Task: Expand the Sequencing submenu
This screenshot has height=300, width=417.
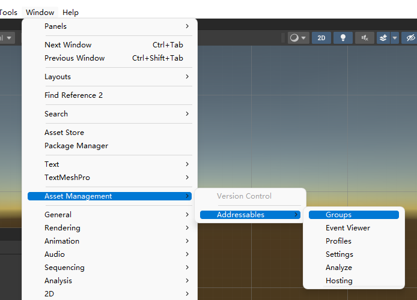Action: tap(109, 268)
